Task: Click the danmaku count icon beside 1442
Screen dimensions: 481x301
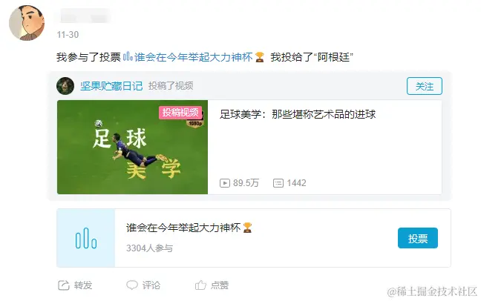Action: [278, 183]
